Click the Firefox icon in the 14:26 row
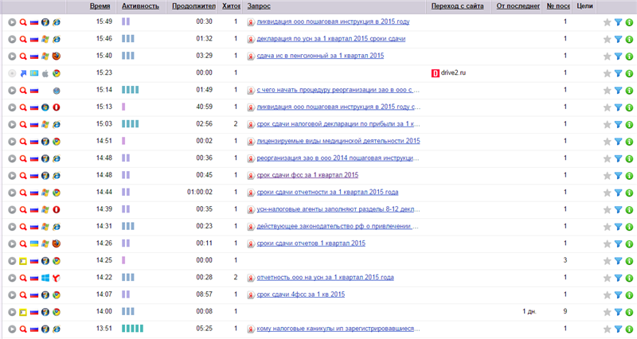The height and width of the screenshot is (339, 637). (57, 244)
